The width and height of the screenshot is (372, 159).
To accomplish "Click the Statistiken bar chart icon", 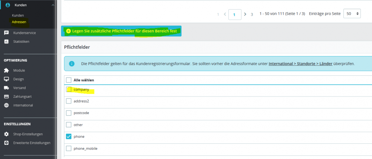I will pos(6,42).
